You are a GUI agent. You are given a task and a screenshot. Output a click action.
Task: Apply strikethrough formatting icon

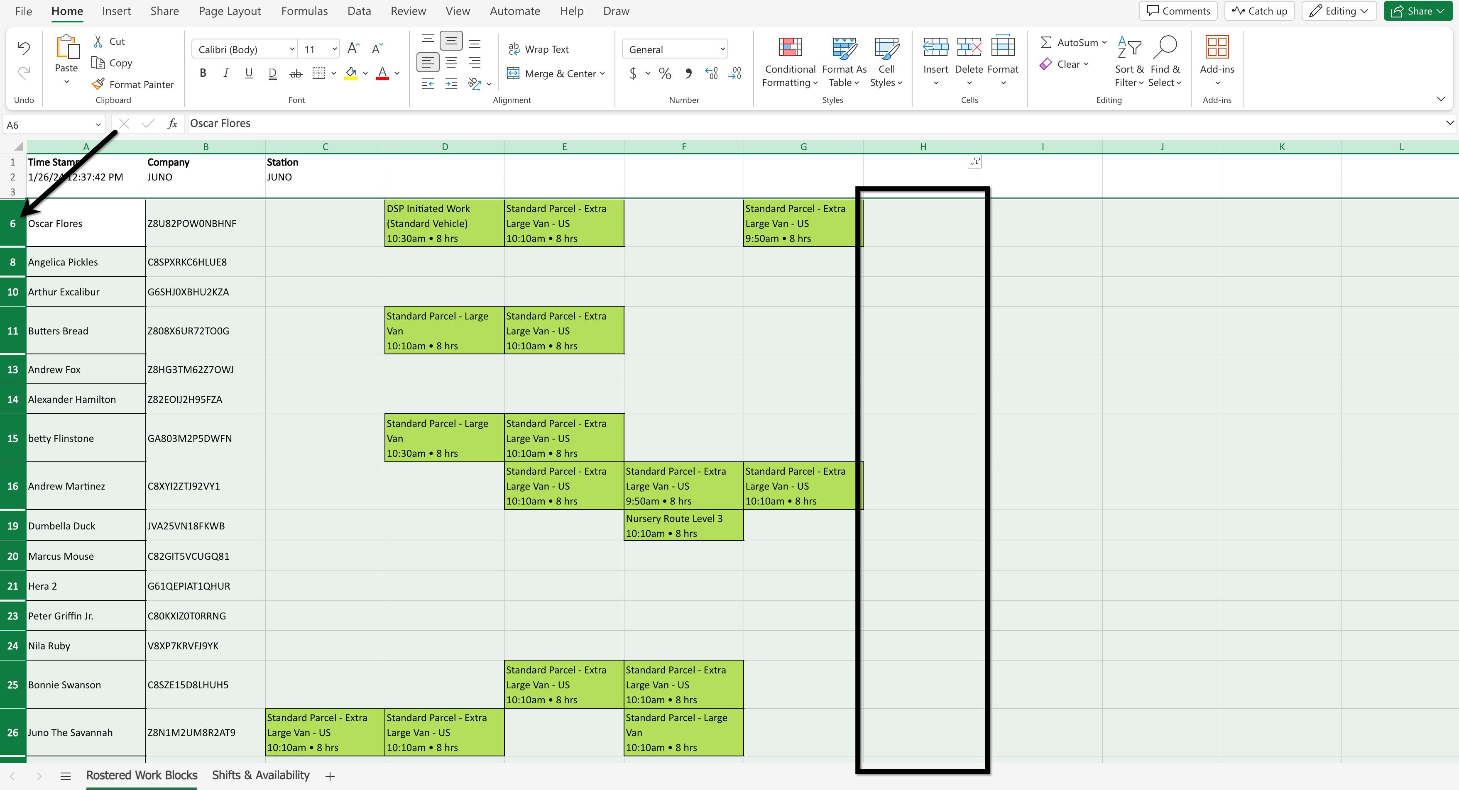[x=296, y=73]
